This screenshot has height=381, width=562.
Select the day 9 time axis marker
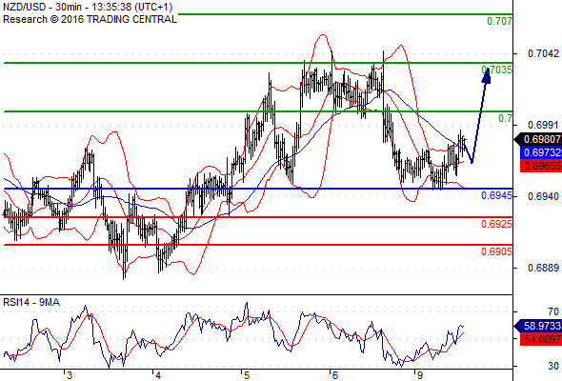419,375
